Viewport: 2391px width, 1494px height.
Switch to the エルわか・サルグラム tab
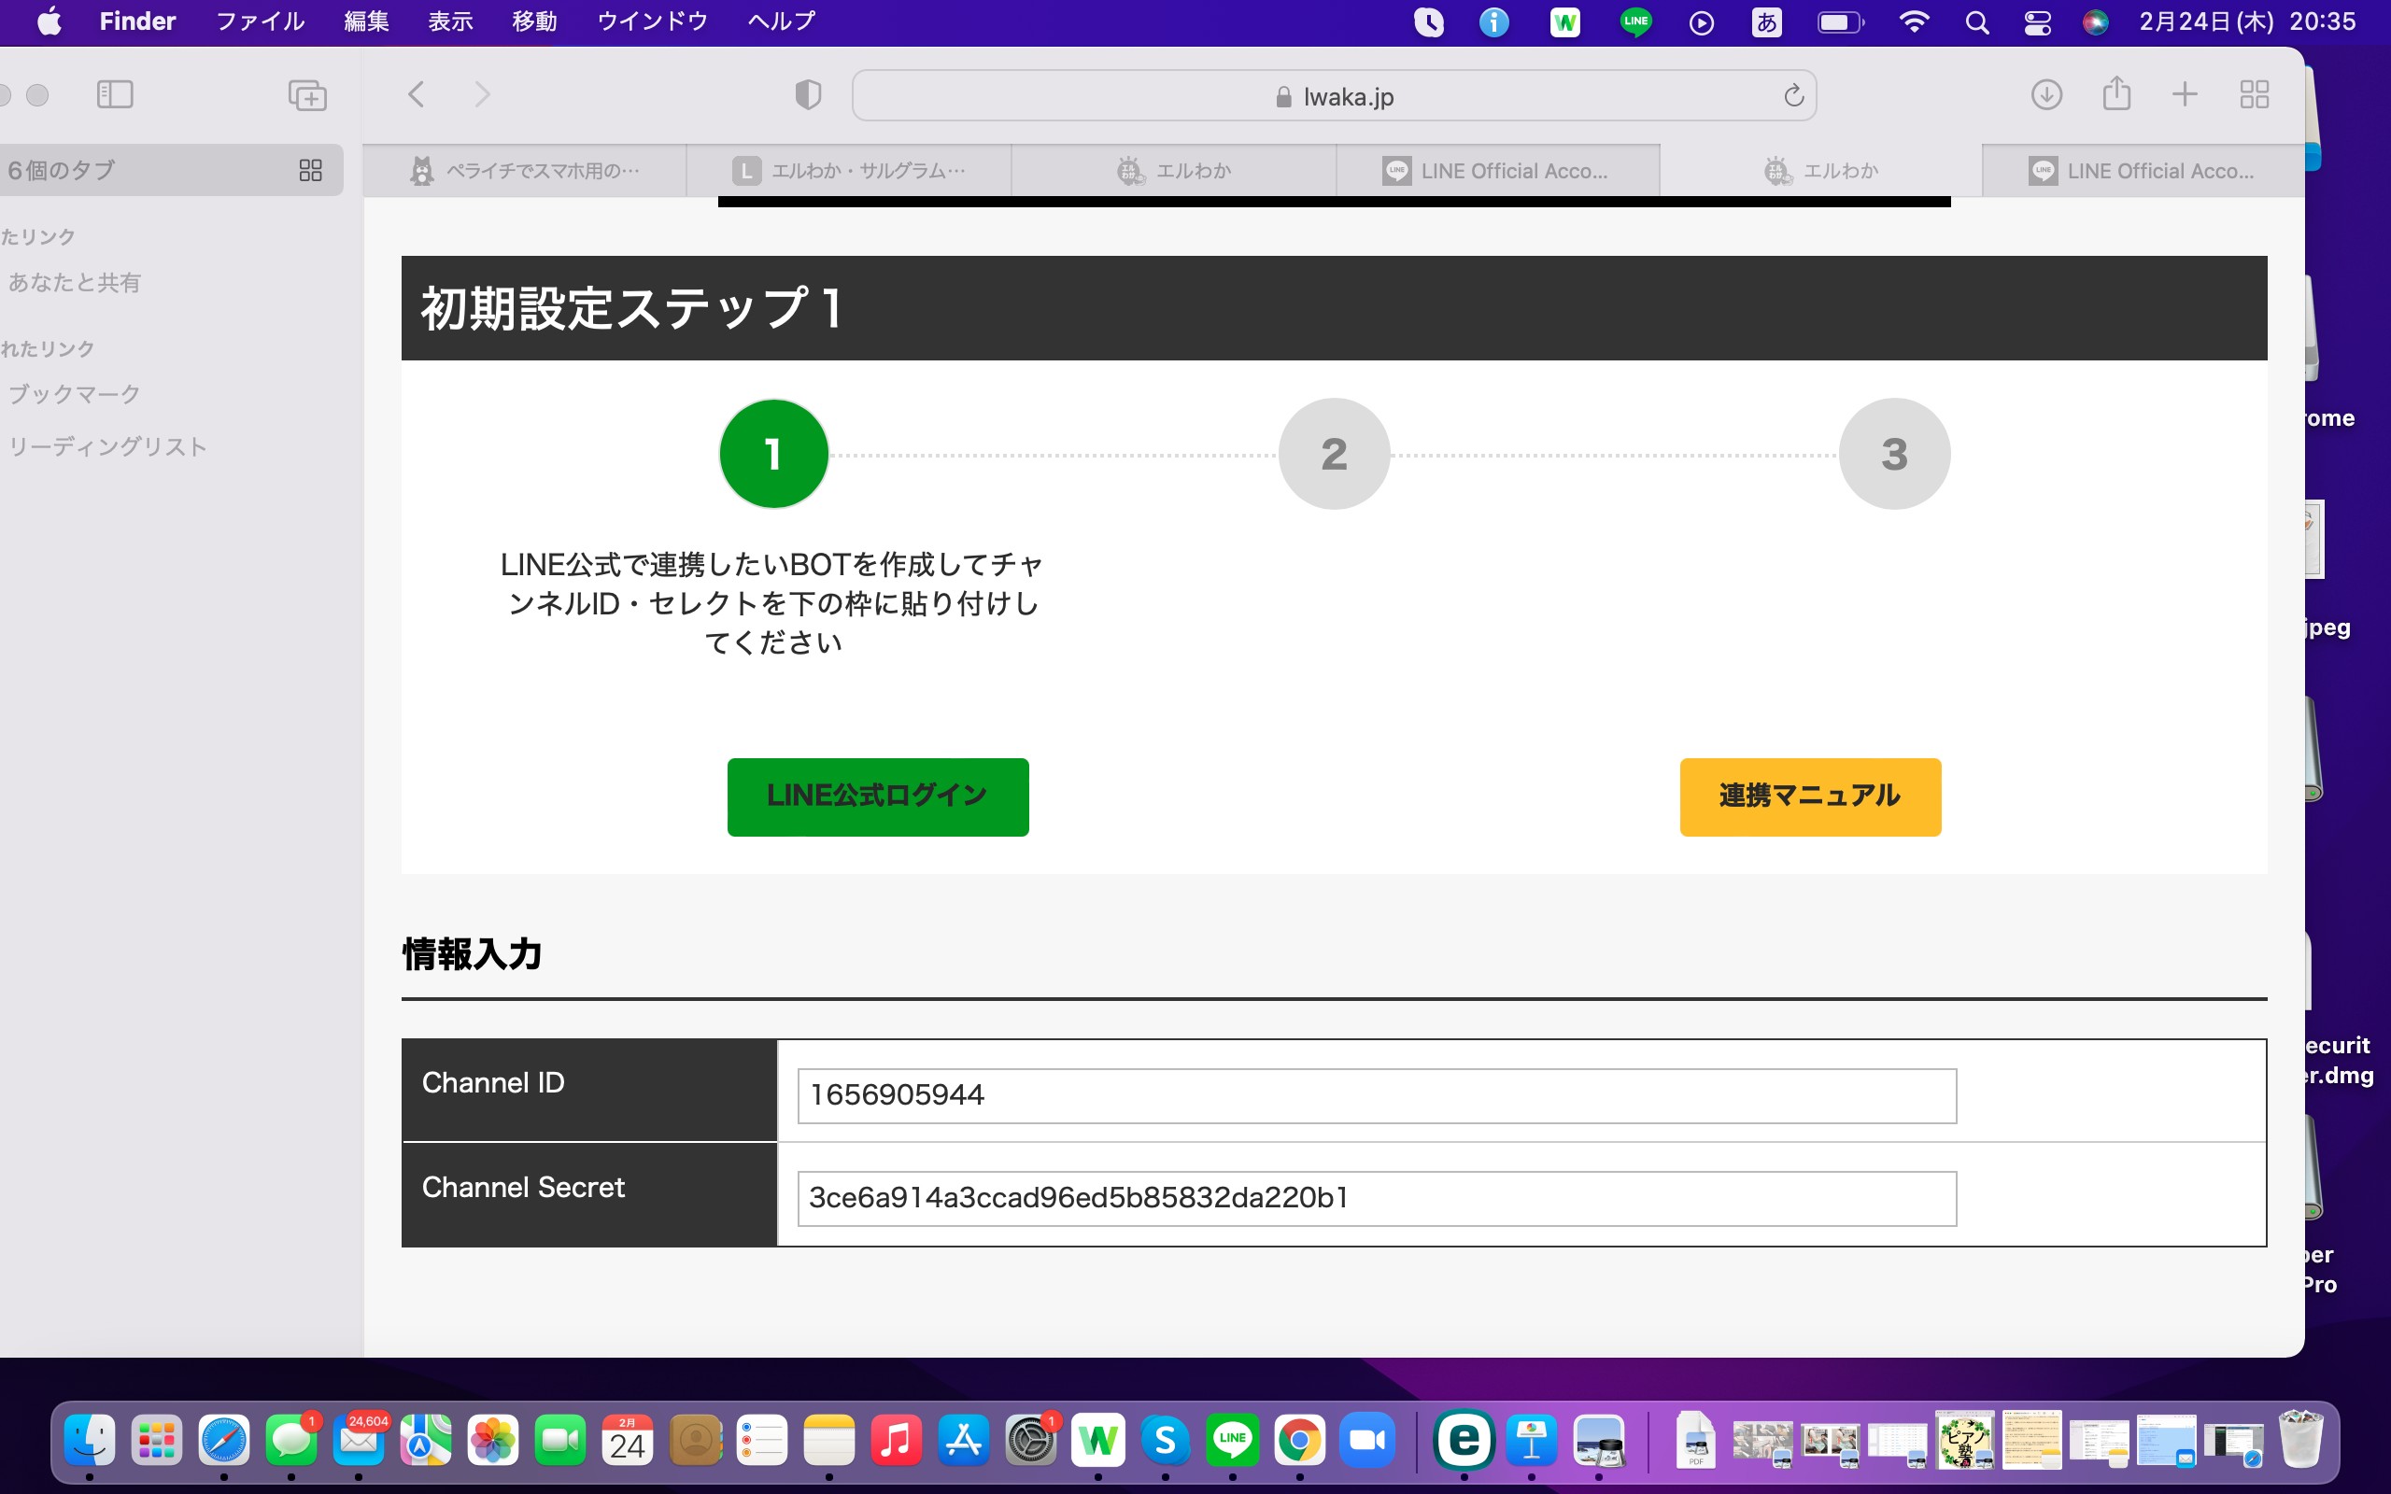tap(849, 171)
